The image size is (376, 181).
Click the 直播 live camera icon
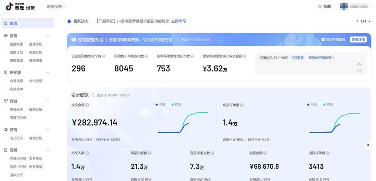(x=5, y=35)
